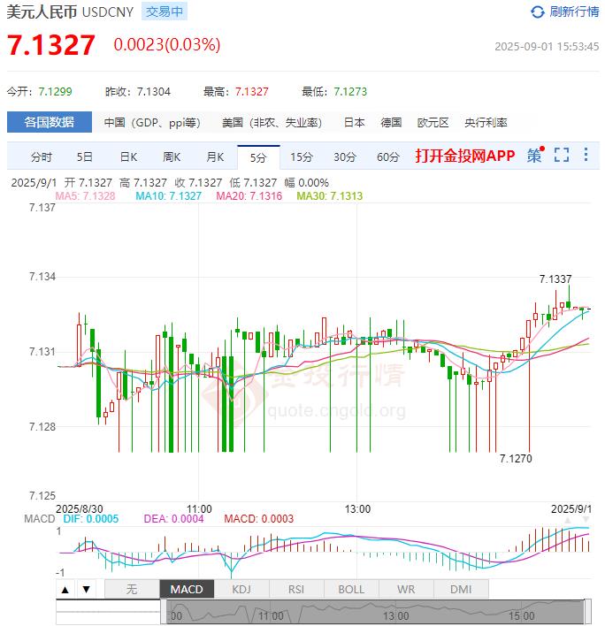
Task: Select the WR indicator button
Action: pos(406,589)
